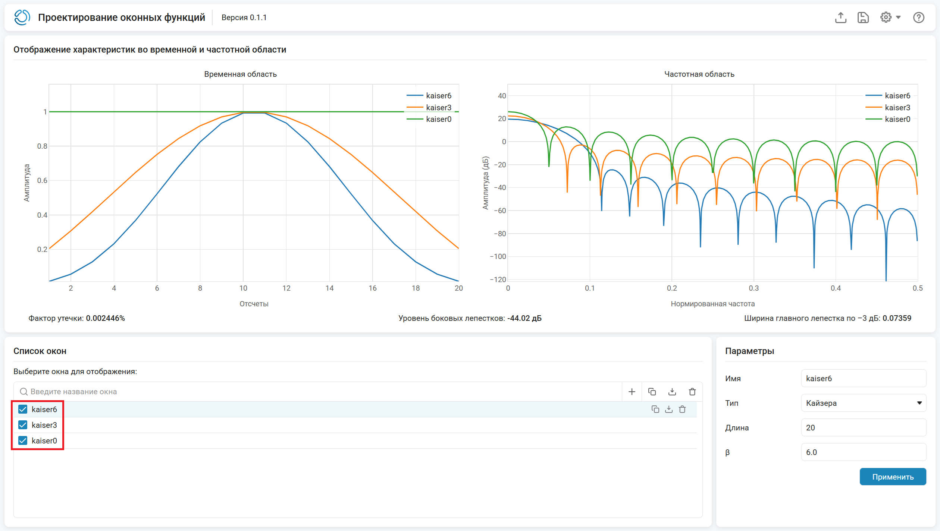Click the Временная область chart title
This screenshot has width=940, height=531.
[241, 74]
